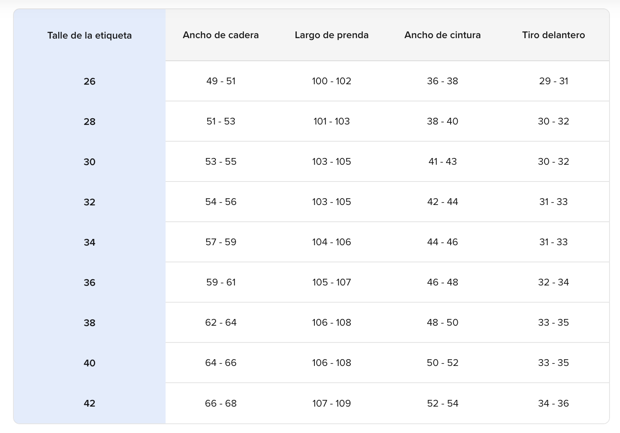The width and height of the screenshot is (620, 433).
Task: Select garment length cell '107 - 109'
Action: pyautogui.click(x=332, y=403)
